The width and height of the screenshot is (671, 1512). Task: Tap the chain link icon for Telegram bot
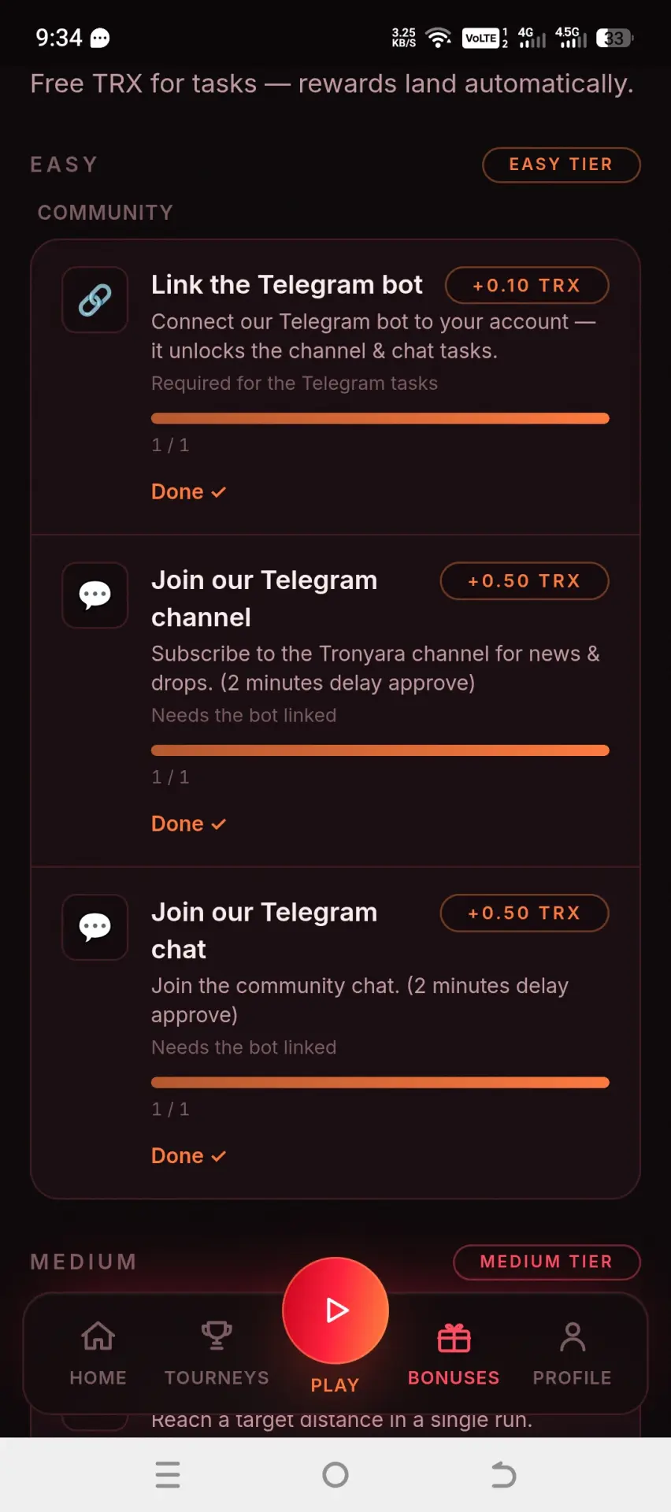coord(95,300)
